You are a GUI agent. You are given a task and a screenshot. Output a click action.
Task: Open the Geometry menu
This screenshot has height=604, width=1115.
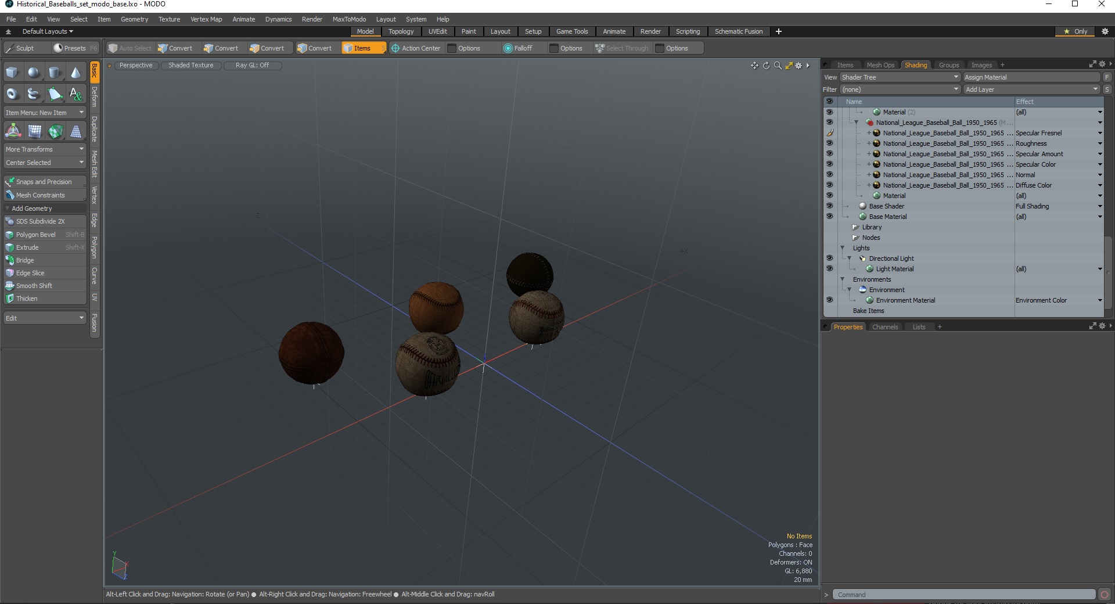click(134, 19)
